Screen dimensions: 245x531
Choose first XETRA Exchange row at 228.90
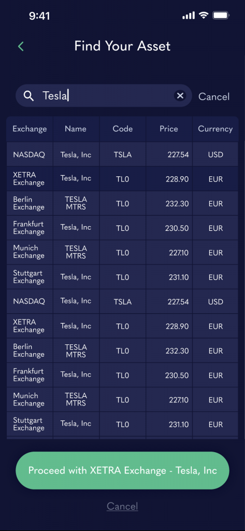click(122, 179)
